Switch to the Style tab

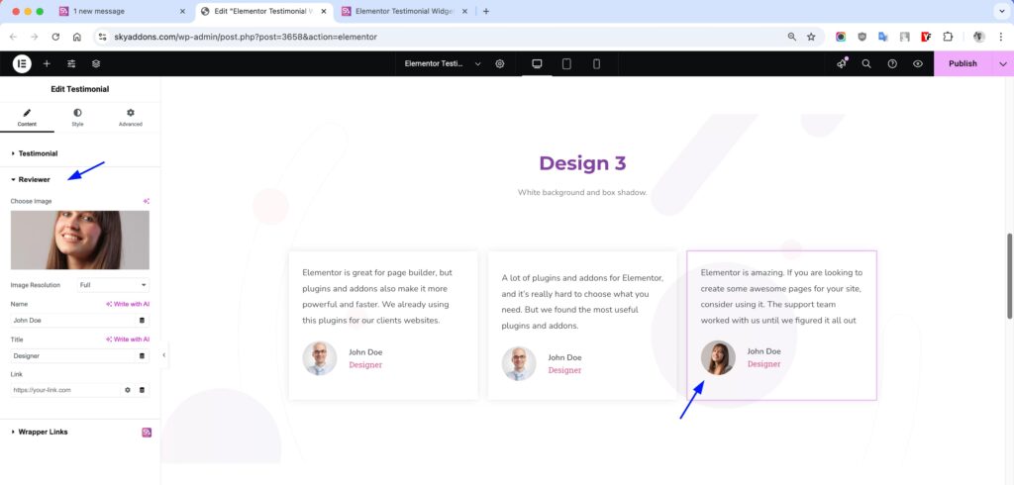coord(77,118)
